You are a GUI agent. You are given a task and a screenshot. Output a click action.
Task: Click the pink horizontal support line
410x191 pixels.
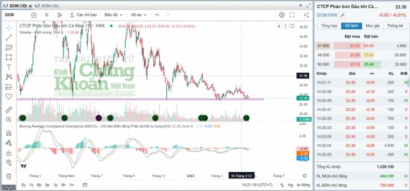pos(140,99)
